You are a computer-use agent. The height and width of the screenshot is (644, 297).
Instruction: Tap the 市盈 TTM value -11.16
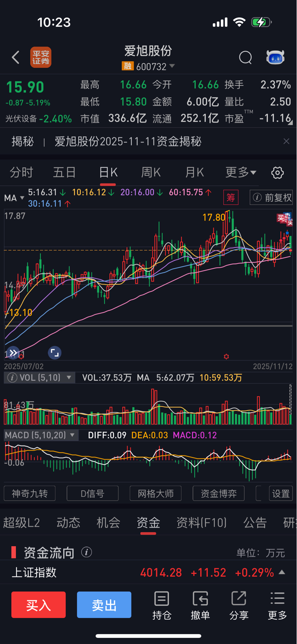click(275, 118)
